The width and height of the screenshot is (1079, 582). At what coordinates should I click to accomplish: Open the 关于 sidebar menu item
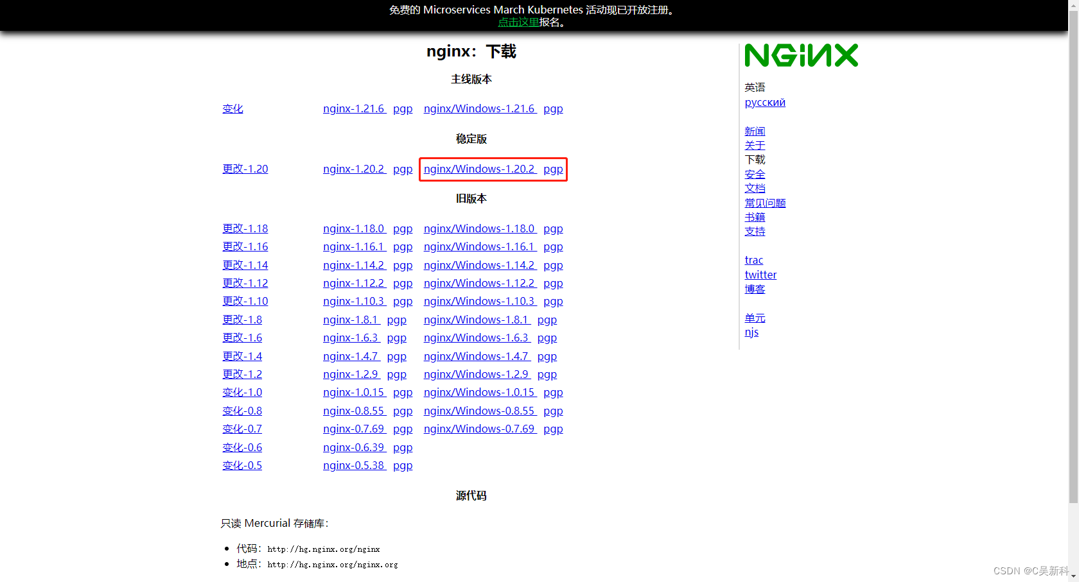coord(755,145)
